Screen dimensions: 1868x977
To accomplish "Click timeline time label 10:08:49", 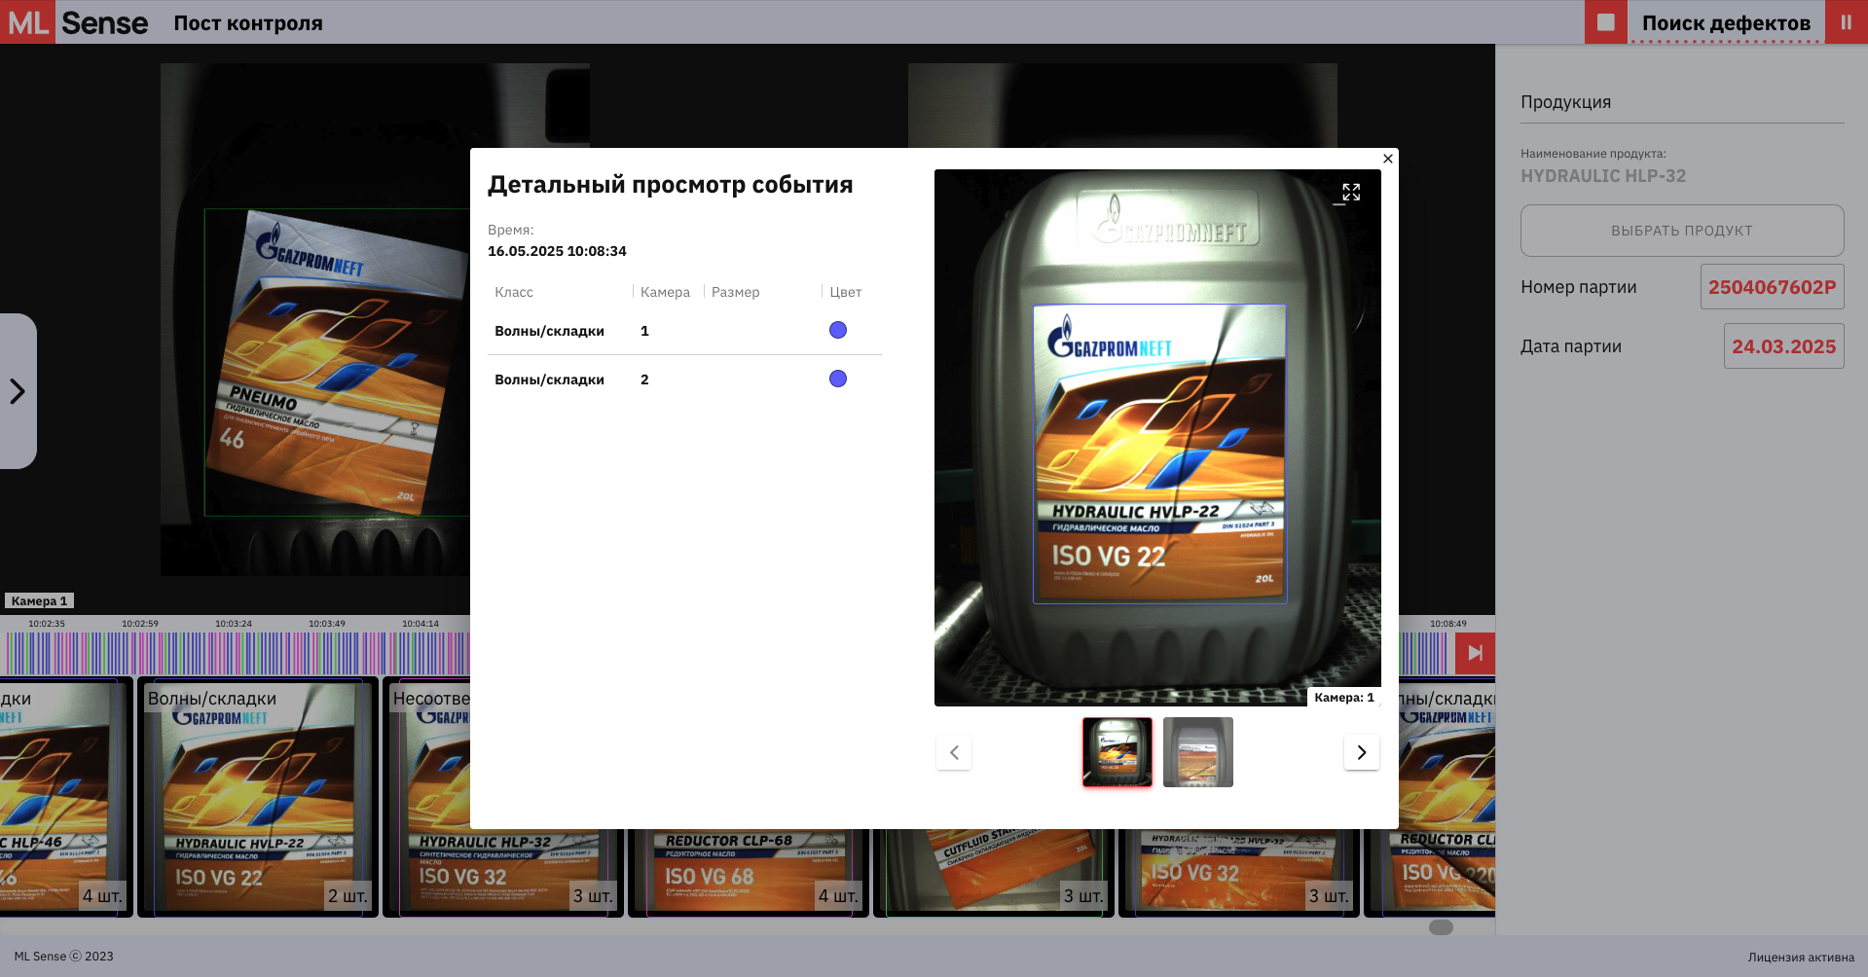I will [1448, 624].
